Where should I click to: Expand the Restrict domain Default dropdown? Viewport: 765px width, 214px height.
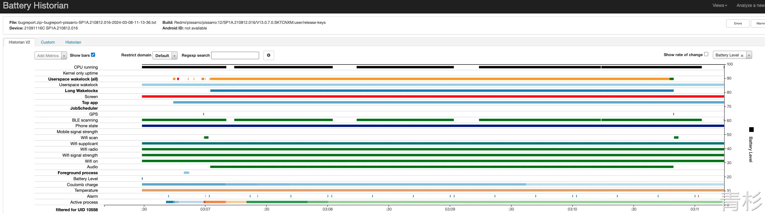coord(165,55)
